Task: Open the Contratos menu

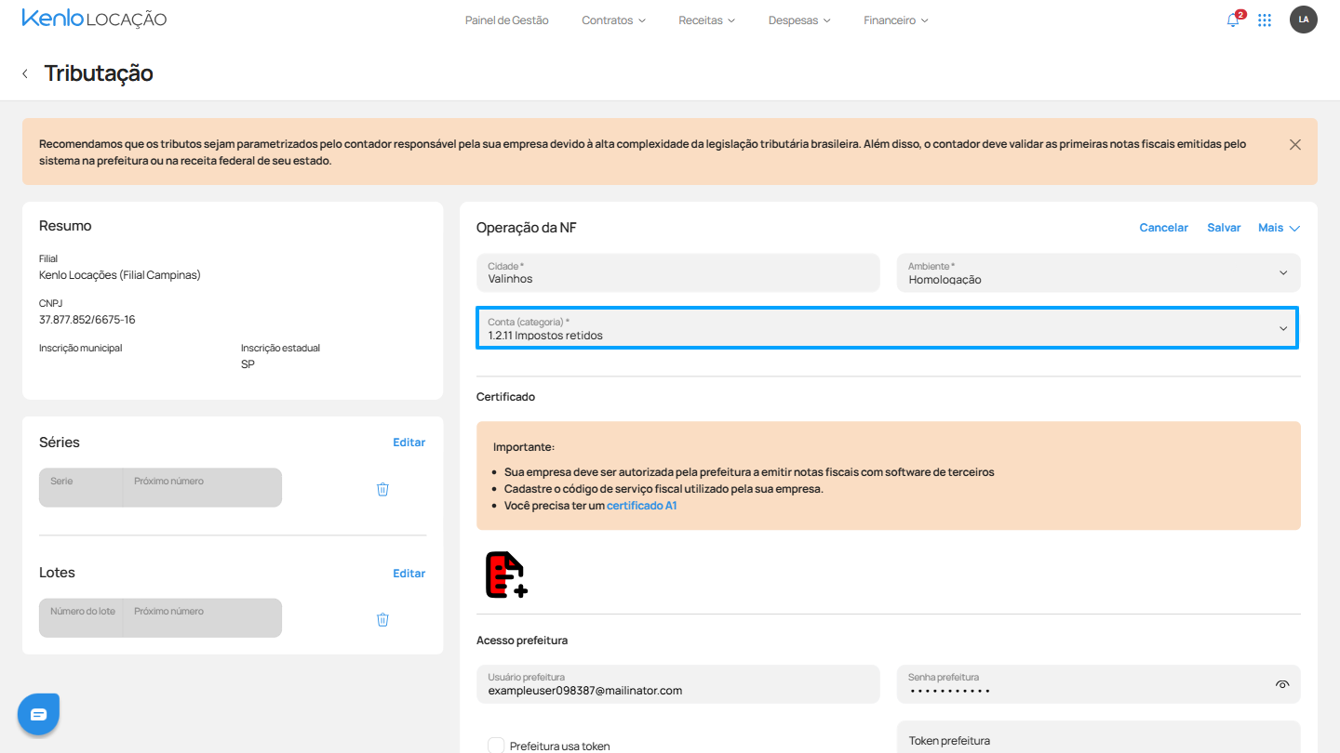Action: [613, 20]
